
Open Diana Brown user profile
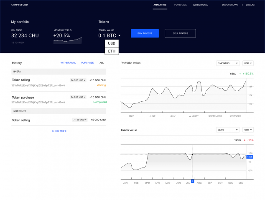click(230, 5)
